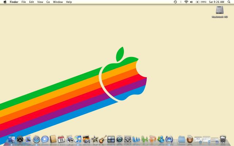The width and height of the screenshot is (234, 146).
Task: Launch Time Machine from the Dock
Action: (120, 139)
